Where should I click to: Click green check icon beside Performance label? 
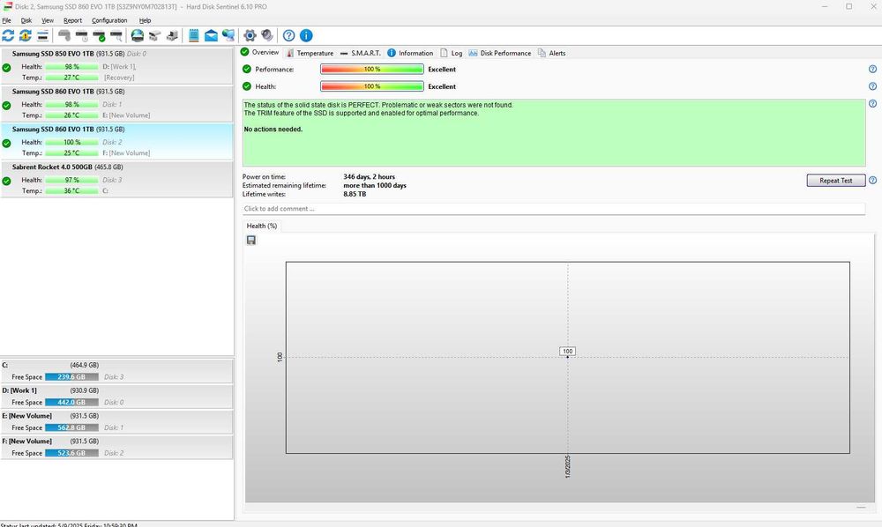click(247, 69)
